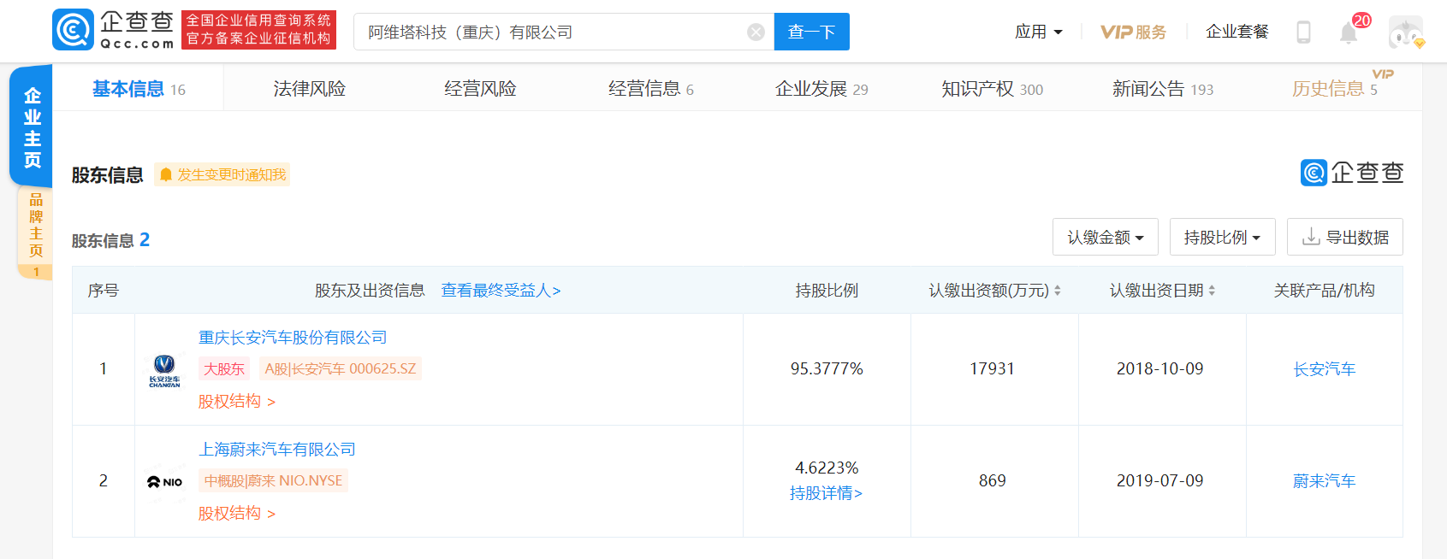Open user avatar profile icon
Screen dimensions: 1447x559
tap(1405, 32)
